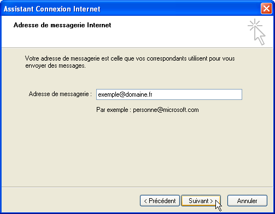Click the 'Votre adresse de messagerie' description line
The image size is (275, 214).
coord(130,58)
